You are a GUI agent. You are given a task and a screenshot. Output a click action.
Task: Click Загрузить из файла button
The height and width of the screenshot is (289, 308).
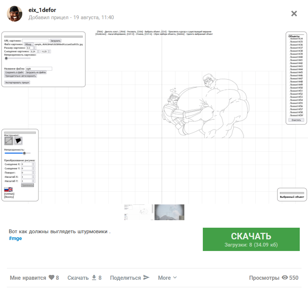(36, 72)
